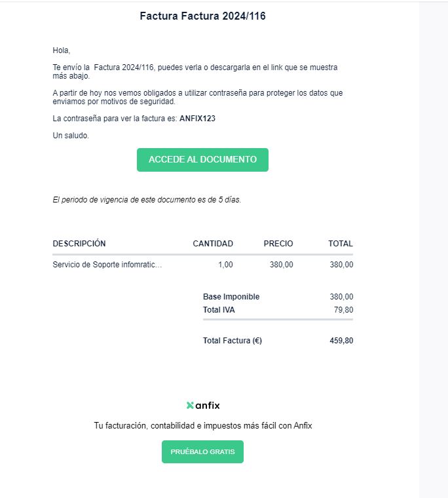Click the DESCRIPCIÓN column header
Image resolution: width=448 pixels, height=498 pixels.
[x=79, y=244]
